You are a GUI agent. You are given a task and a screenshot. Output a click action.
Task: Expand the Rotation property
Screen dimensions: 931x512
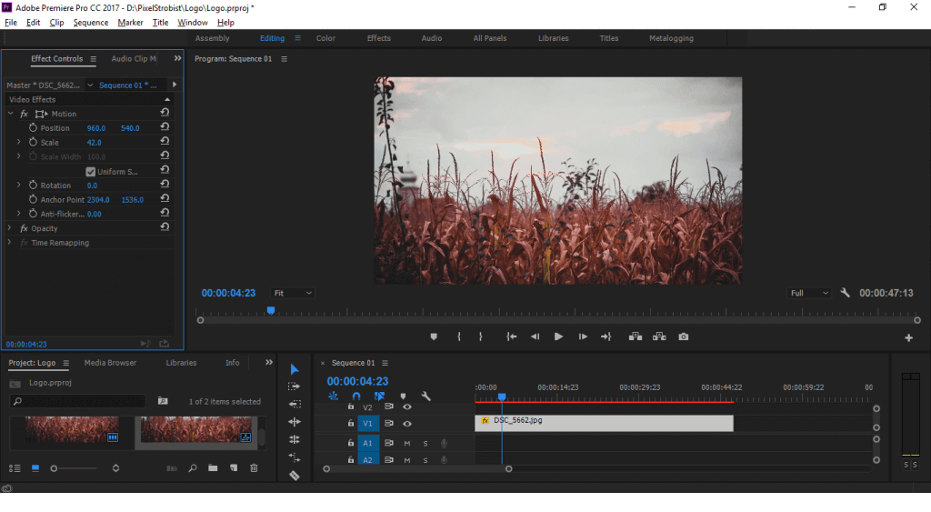18,186
